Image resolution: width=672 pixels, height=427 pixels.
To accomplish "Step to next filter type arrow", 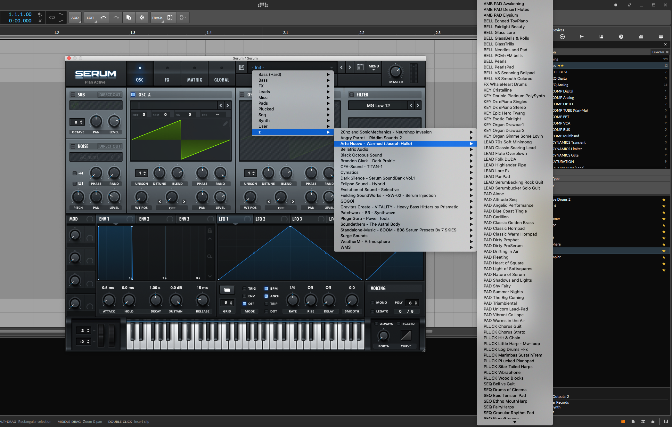I will tap(418, 106).
